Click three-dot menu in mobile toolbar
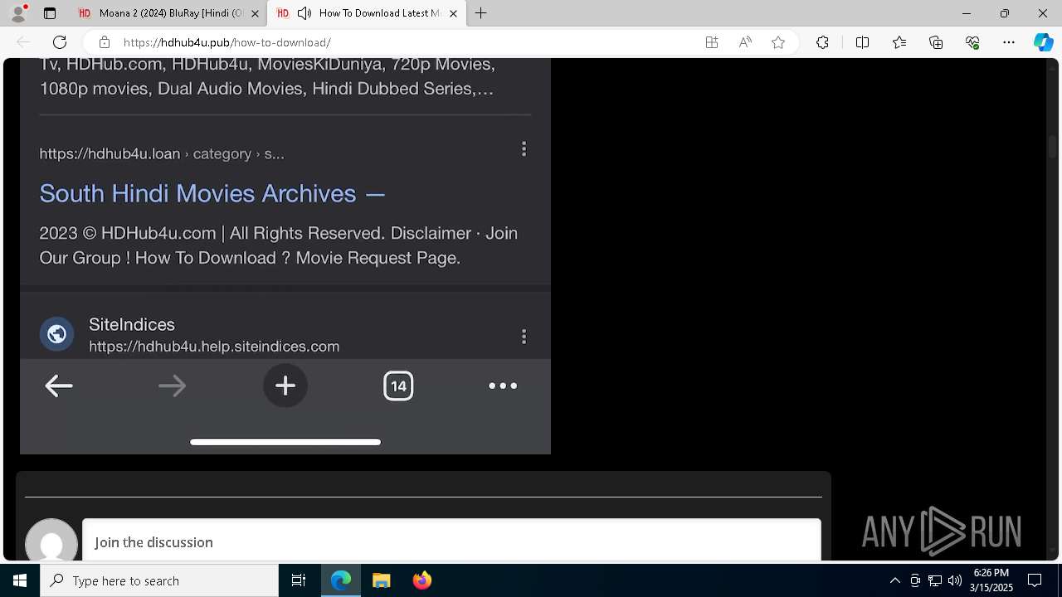The height and width of the screenshot is (597, 1062). click(503, 386)
